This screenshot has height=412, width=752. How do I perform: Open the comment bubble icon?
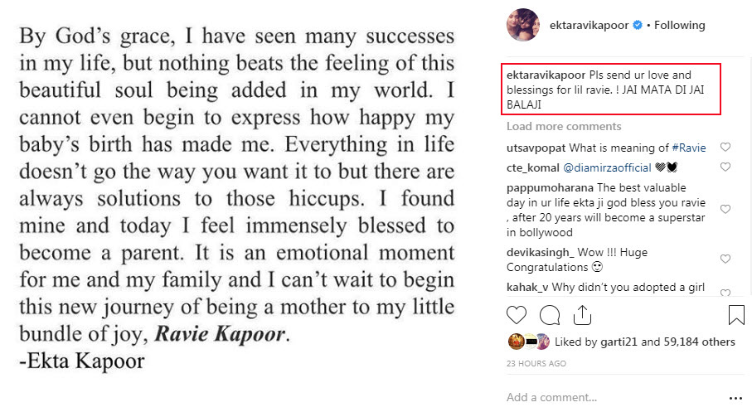click(x=549, y=315)
